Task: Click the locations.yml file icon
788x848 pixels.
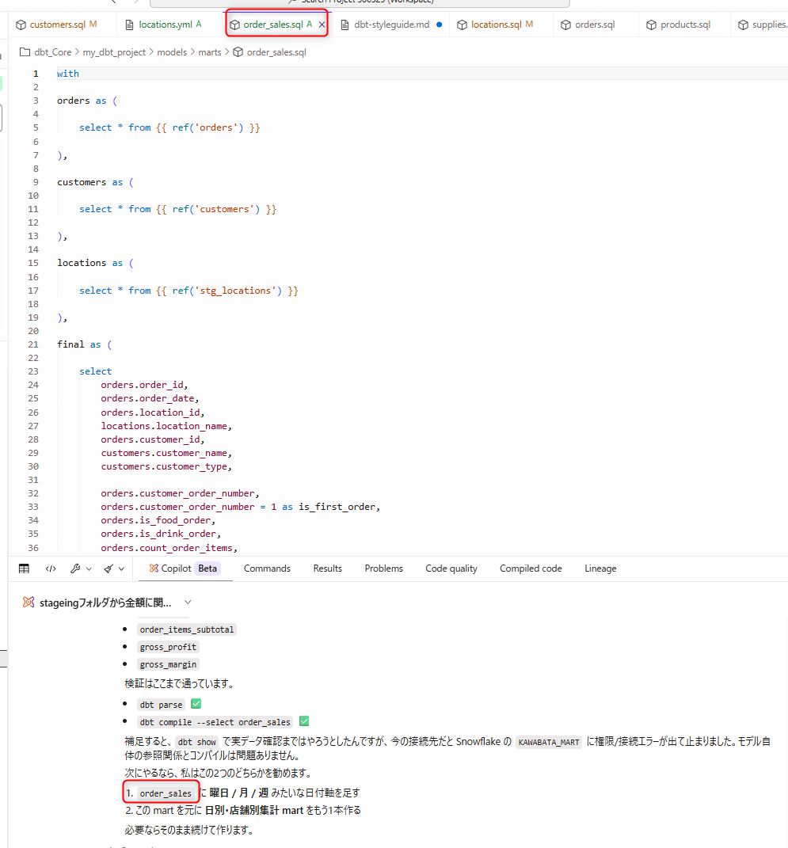Action: (x=129, y=25)
